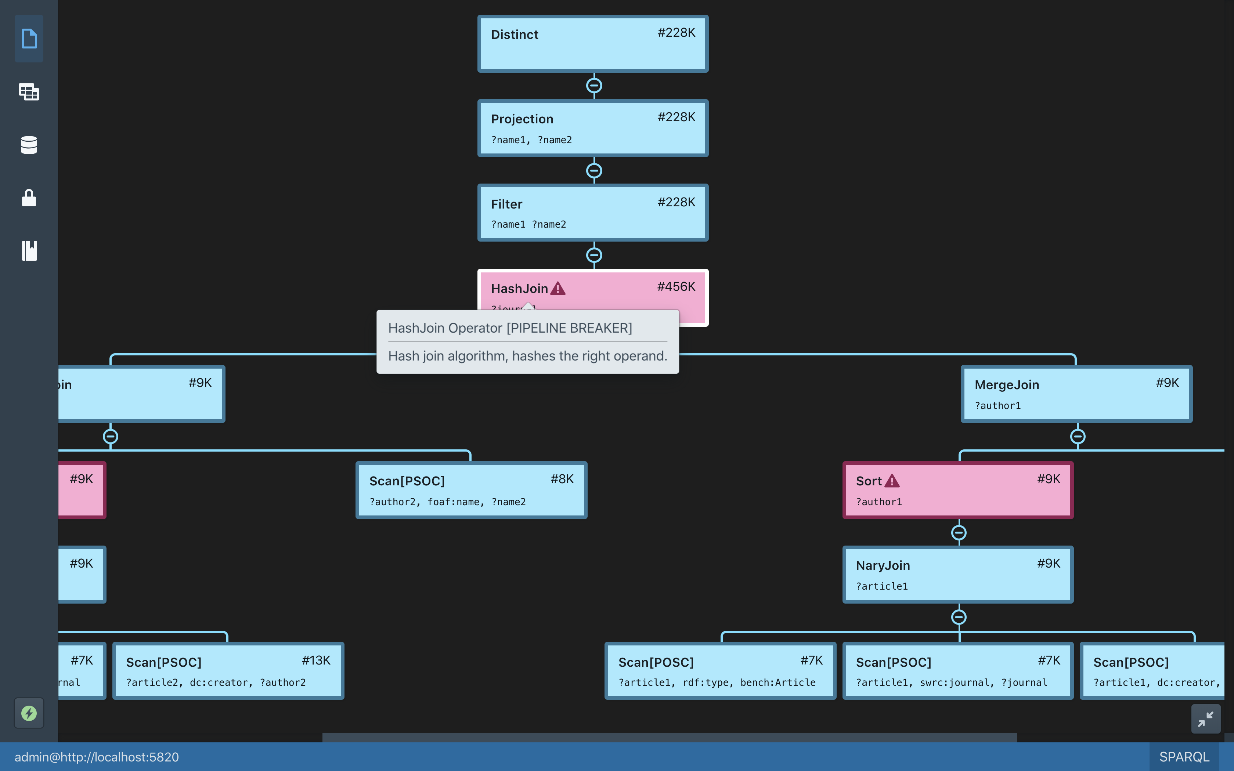The image size is (1234, 771).
Task: Click the admin@localhost:5820 connection label
Action: point(97,757)
